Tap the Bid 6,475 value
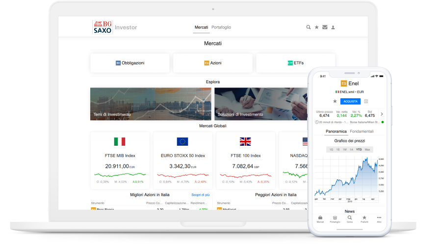Screen dimensions: 439x244 pyautogui.click(x=369, y=115)
